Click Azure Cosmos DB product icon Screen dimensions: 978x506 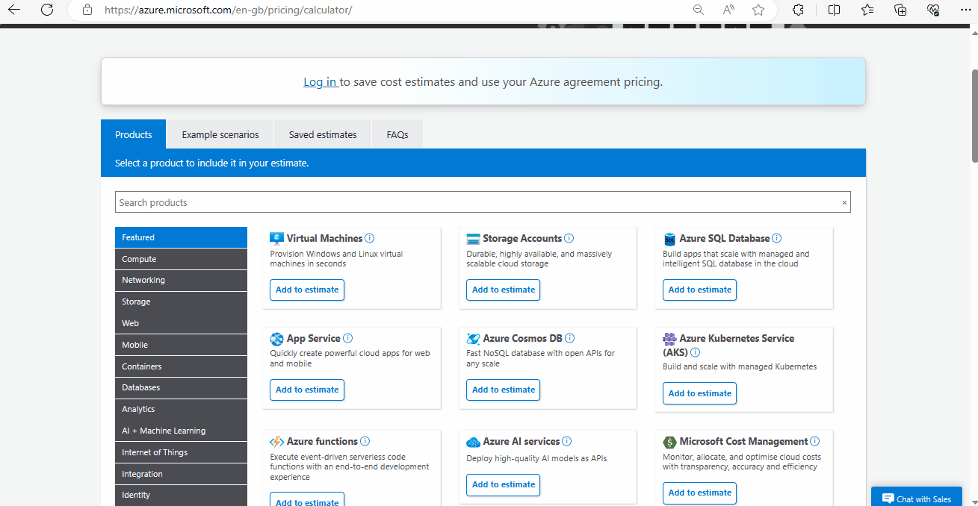[473, 339]
